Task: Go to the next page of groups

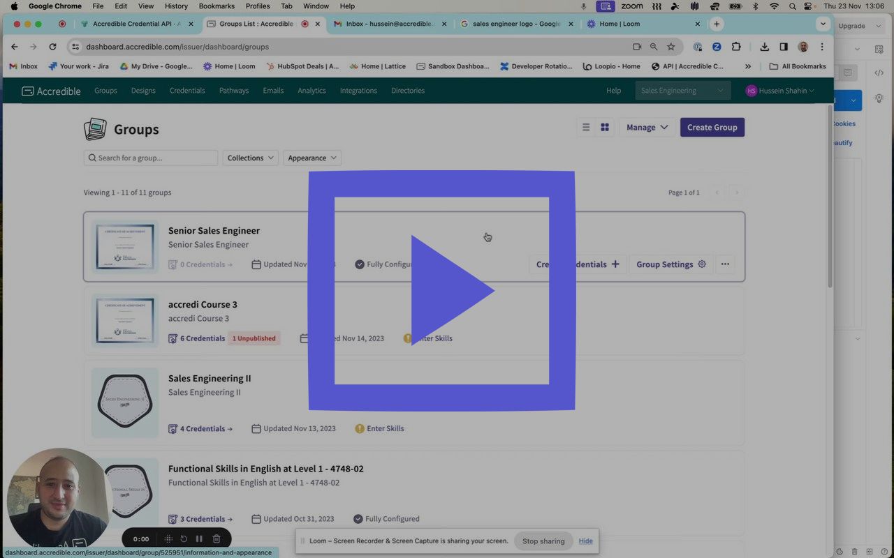Action: click(x=736, y=193)
